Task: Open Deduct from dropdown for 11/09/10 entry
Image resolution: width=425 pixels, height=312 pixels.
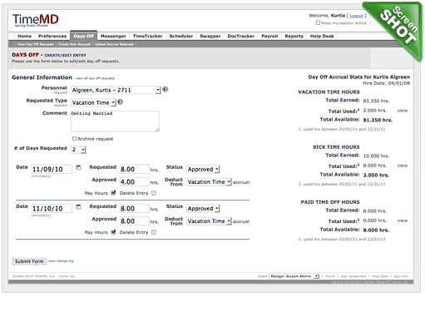Action: pos(209,182)
